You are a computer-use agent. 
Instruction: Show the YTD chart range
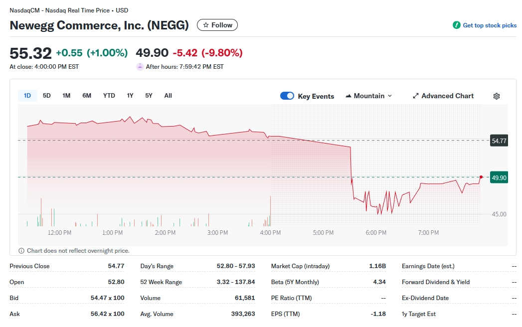click(x=109, y=96)
